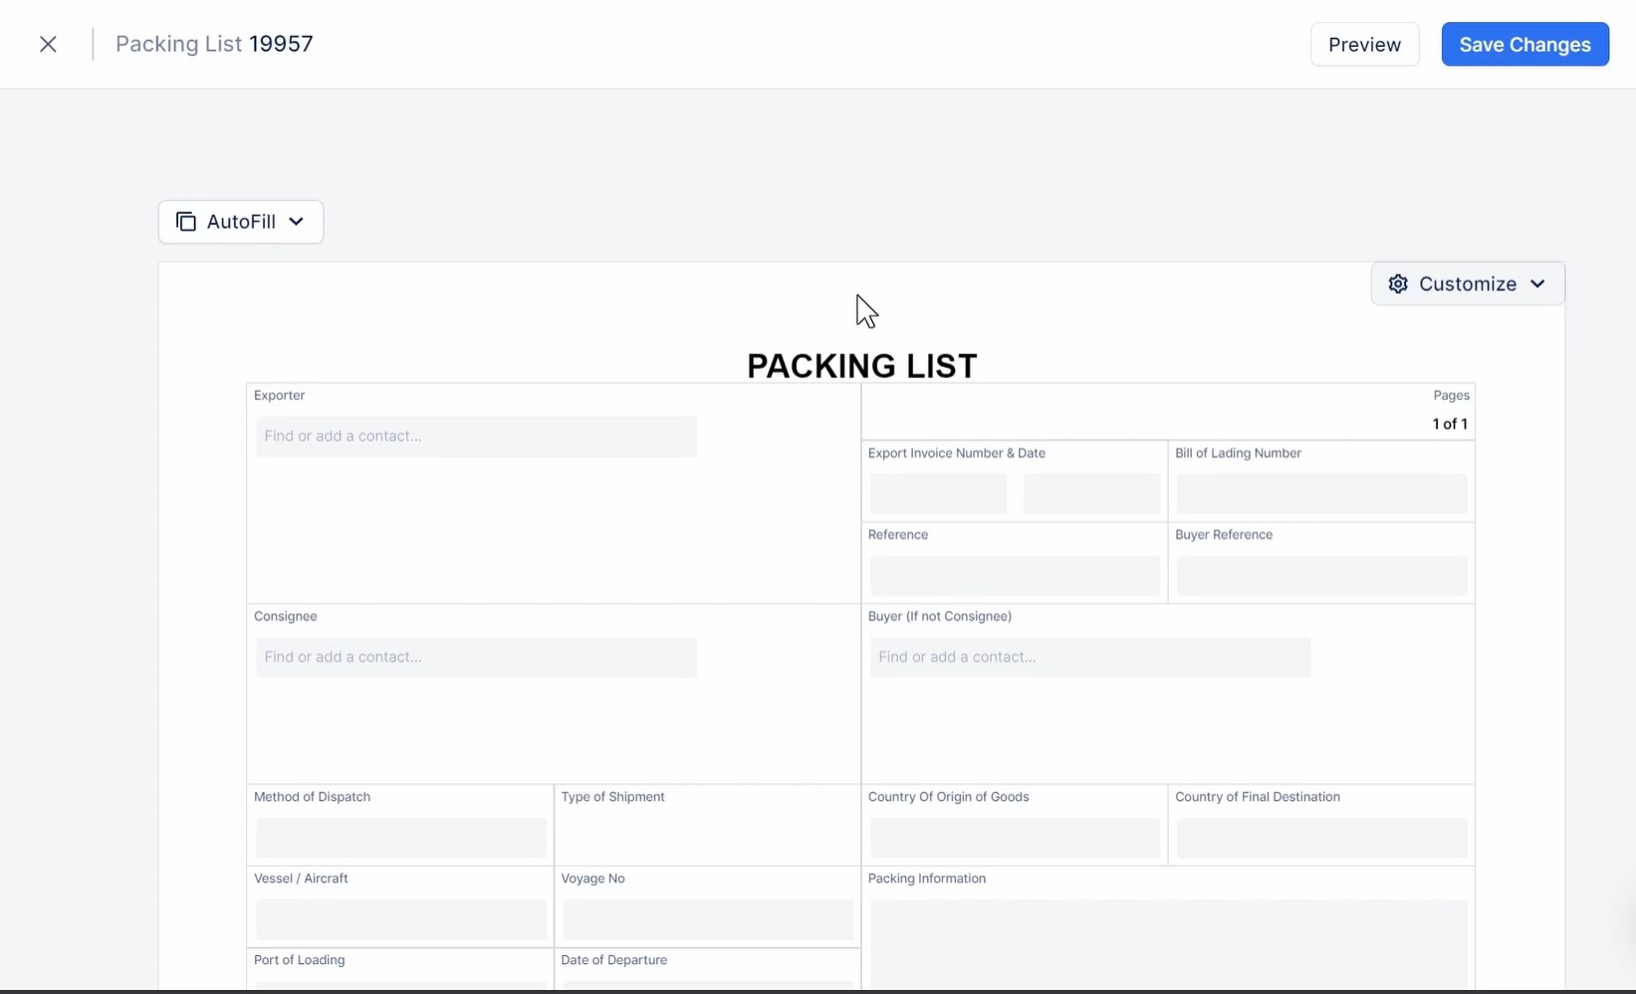This screenshot has width=1636, height=994.
Task: Click the Export Invoice Date field
Action: tap(1091, 494)
